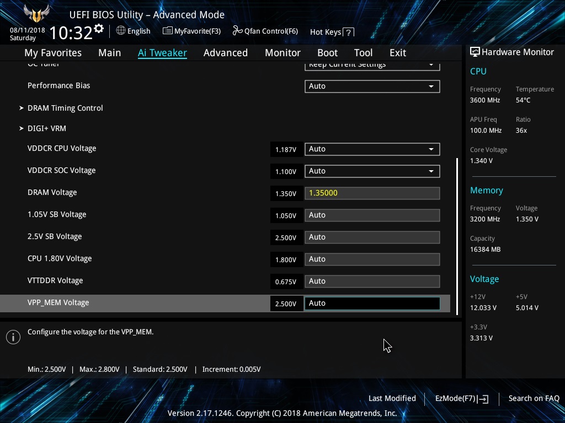Click Last Modified button

[392, 399]
